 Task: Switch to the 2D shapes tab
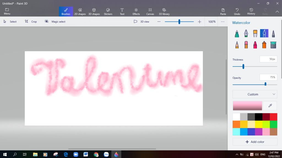80,12
